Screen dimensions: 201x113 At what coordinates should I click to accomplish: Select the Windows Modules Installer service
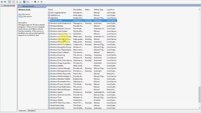tap(82, 79)
